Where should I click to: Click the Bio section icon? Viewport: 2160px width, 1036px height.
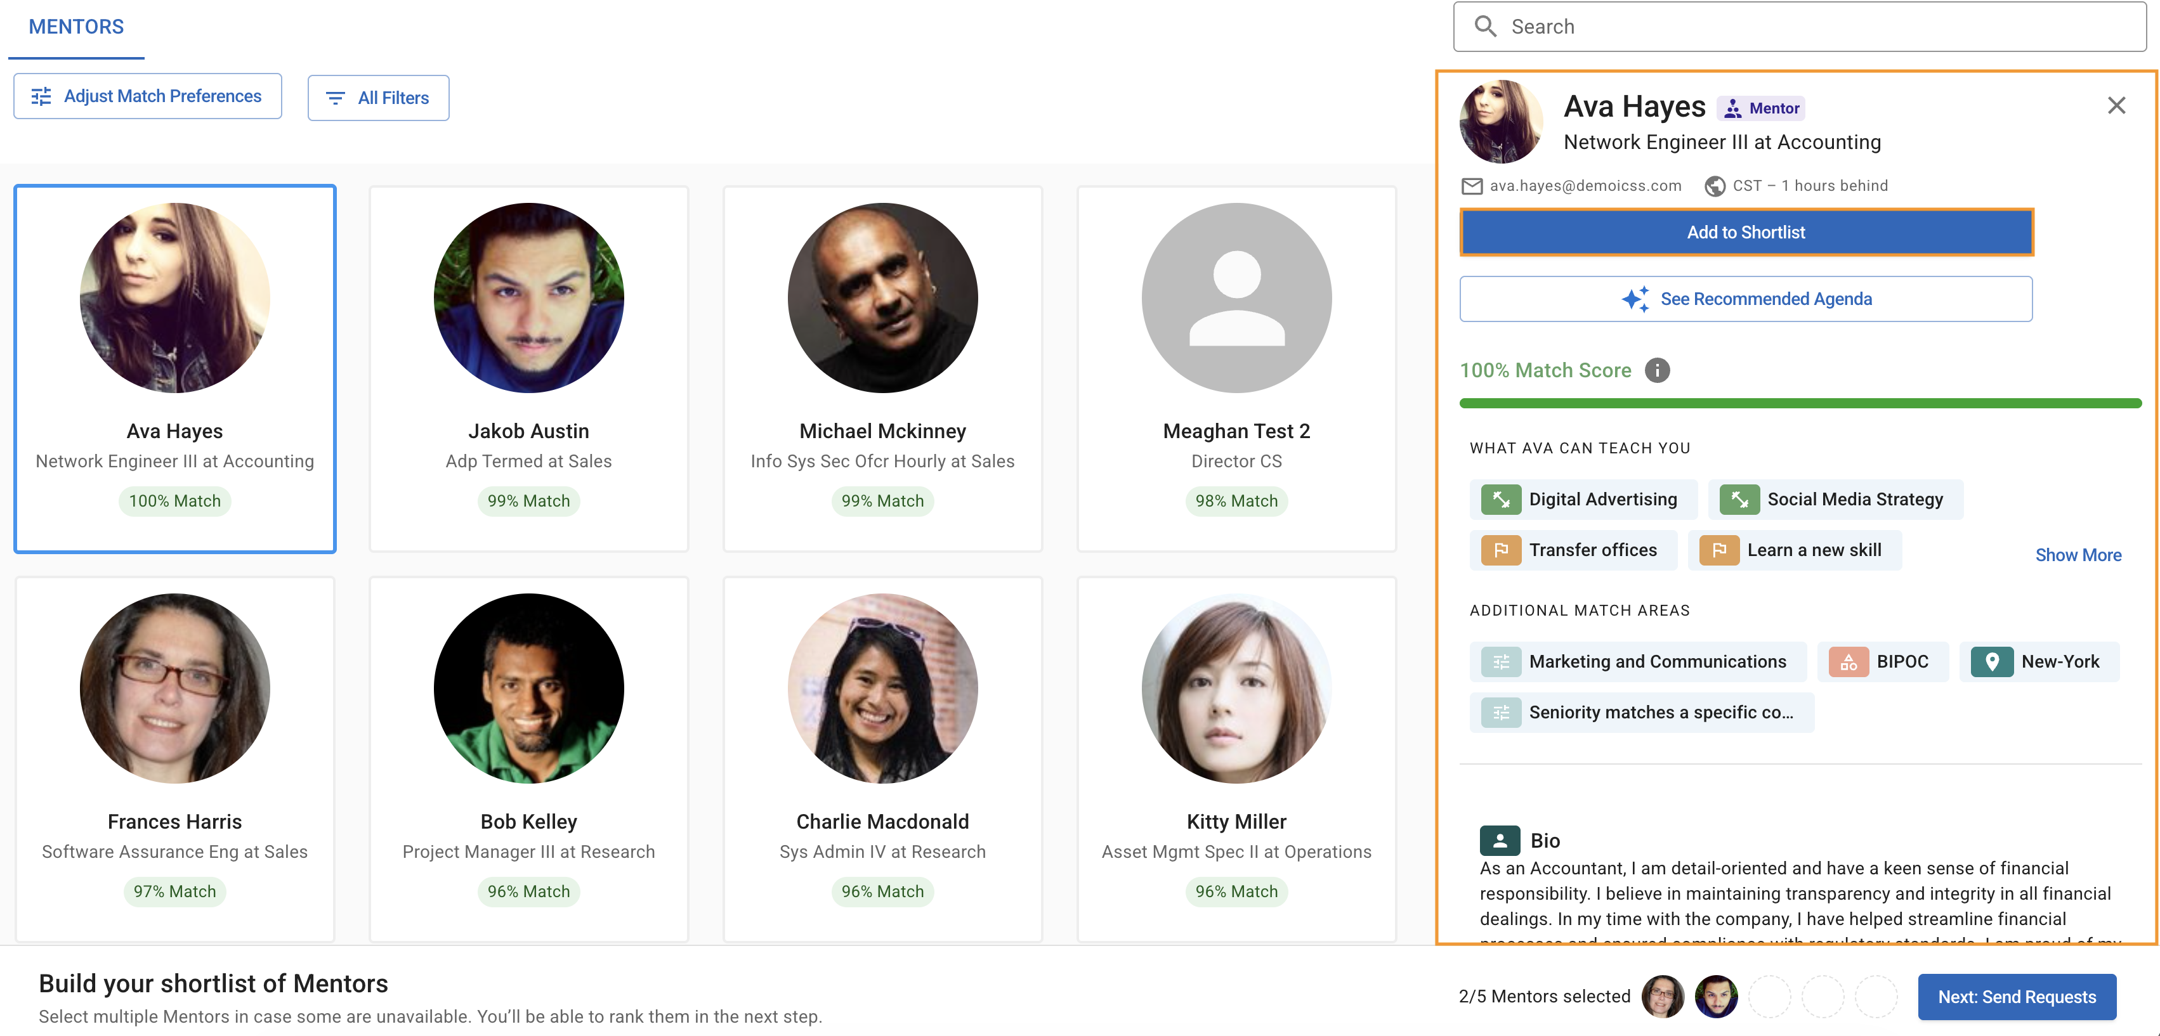[x=1499, y=840]
